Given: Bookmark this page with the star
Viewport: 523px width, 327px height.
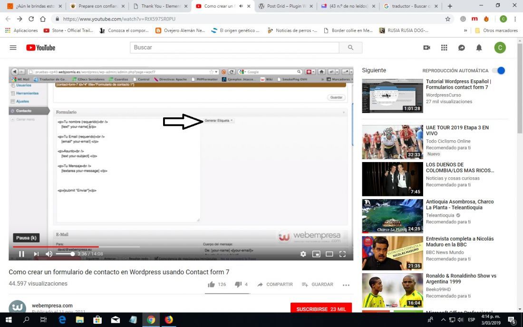Looking at the screenshot, I should pos(447,19).
